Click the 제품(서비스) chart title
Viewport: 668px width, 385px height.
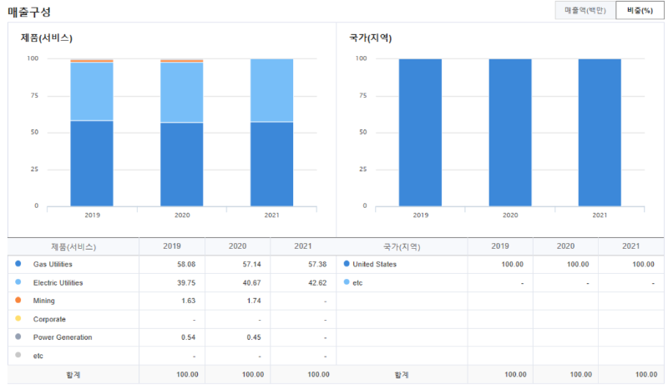(x=47, y=38)
